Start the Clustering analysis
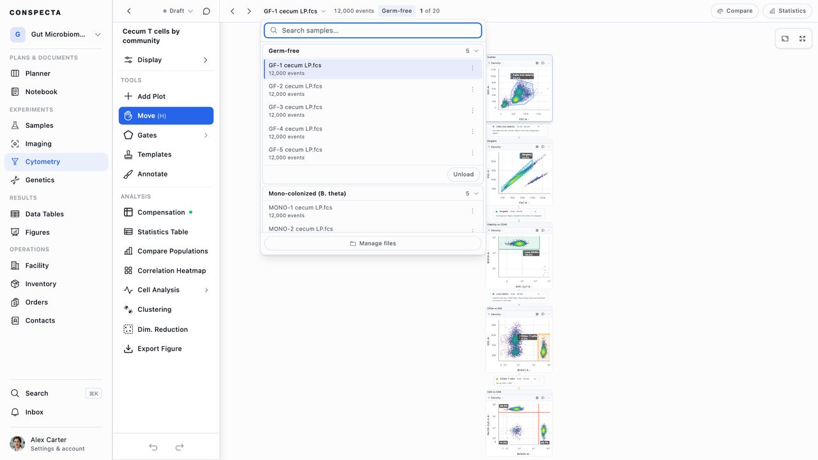Viewport: 818px width, 460px height. pos(166,309)
